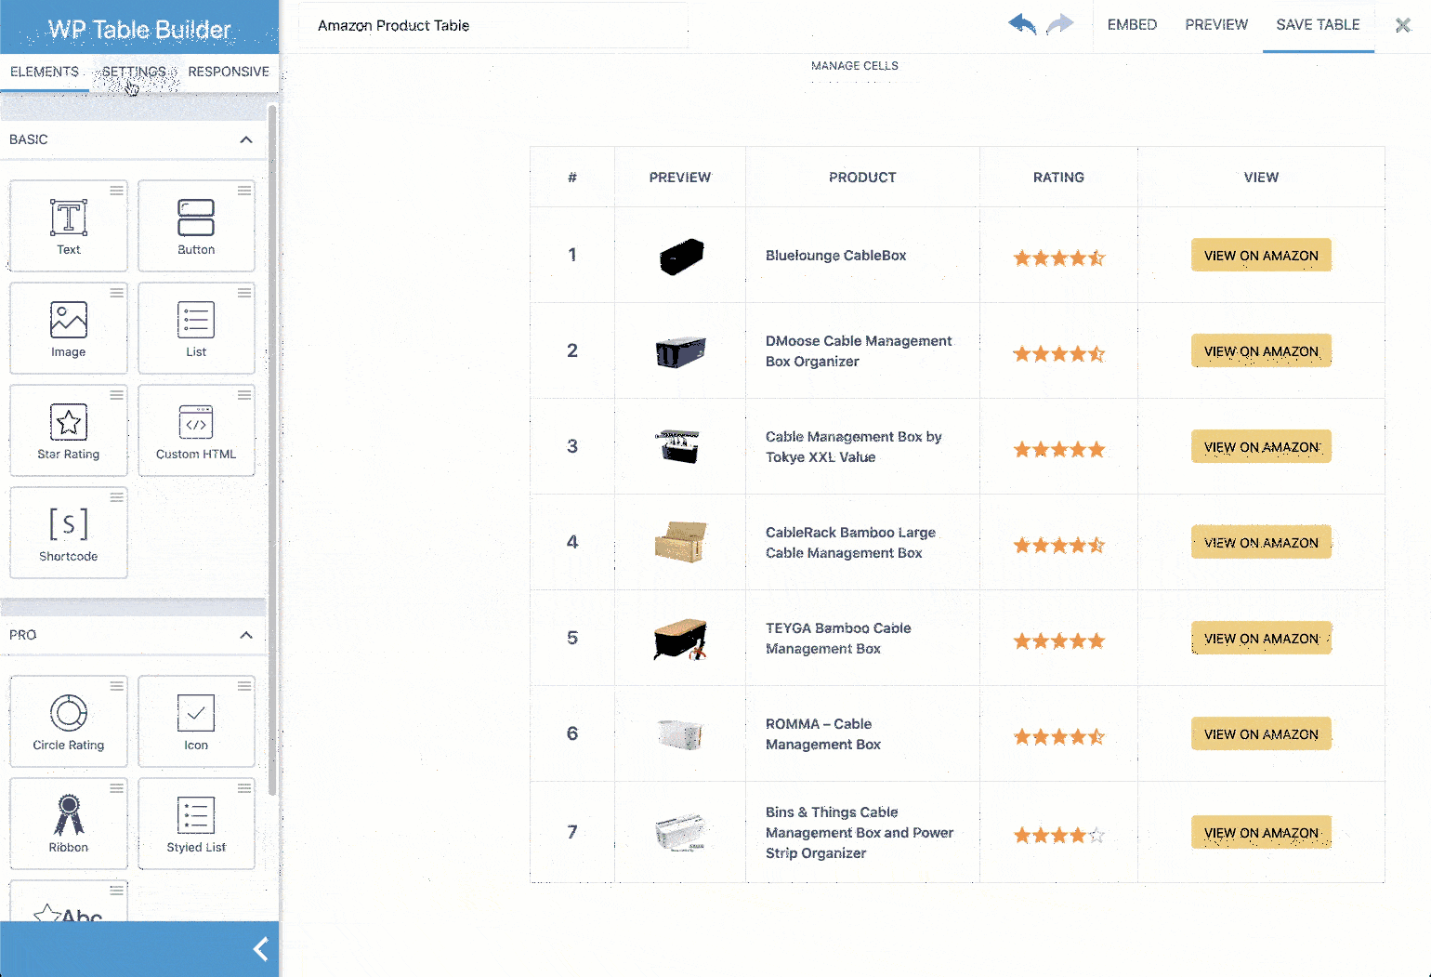Click View on Amazon for ROMMA box
Viewport: 1431px width, 977px height.
coord(1261,733)
